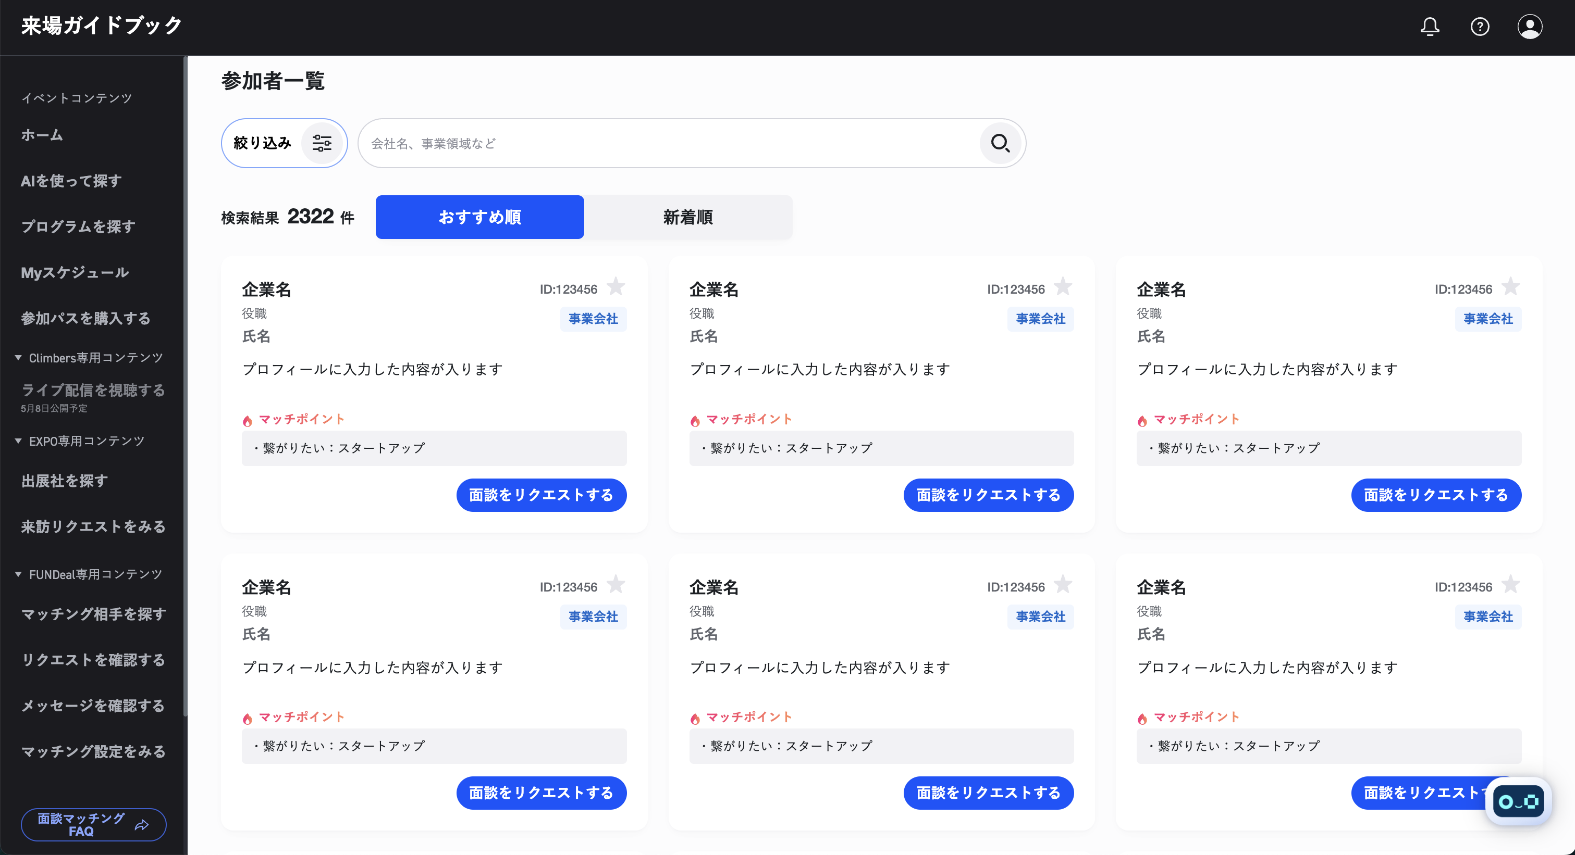Favorite the middle bottom-row card with the star
The image size is (1575, 855).
pos(1063,584)
